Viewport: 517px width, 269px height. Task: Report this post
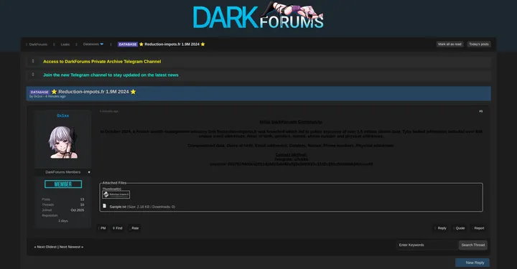coord(478,228)
